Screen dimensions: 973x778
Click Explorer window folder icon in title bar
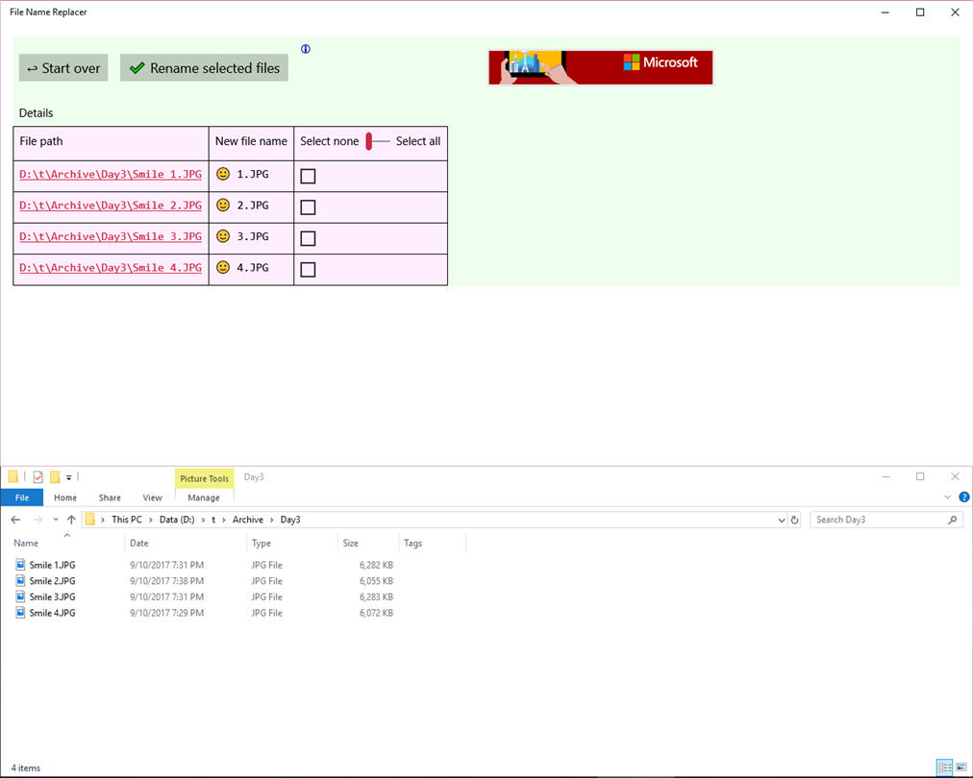click(x=13, y=476)
